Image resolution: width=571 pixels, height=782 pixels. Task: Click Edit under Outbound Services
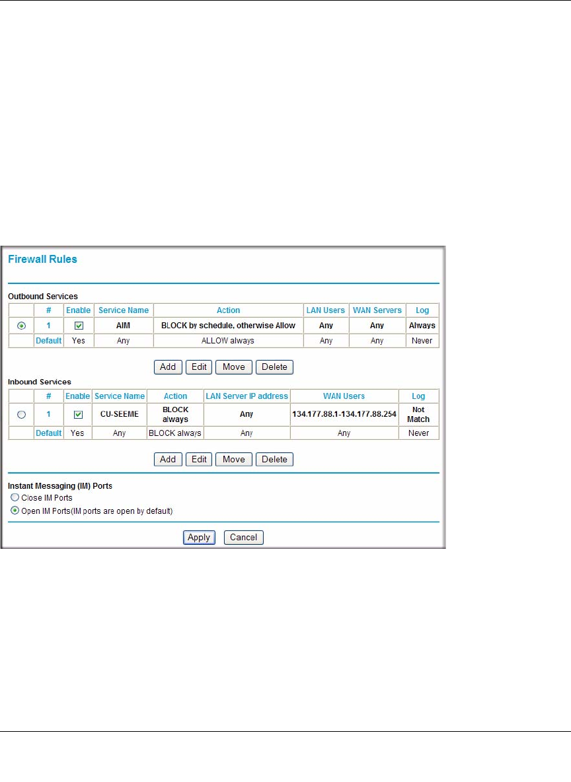199,367
